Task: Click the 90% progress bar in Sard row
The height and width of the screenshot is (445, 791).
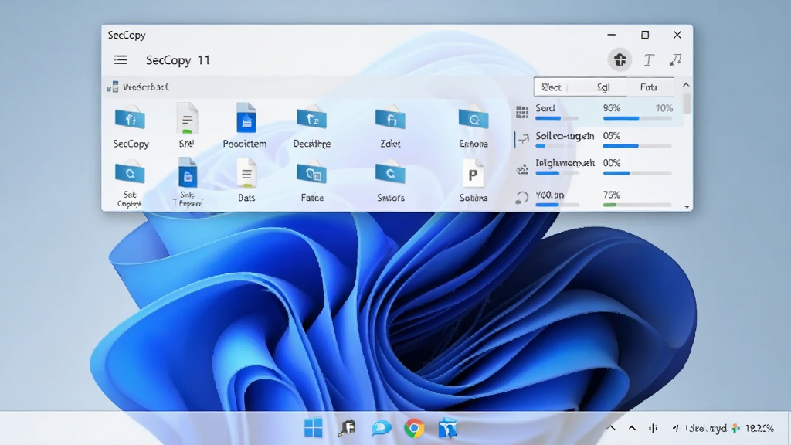Action: 637,118
